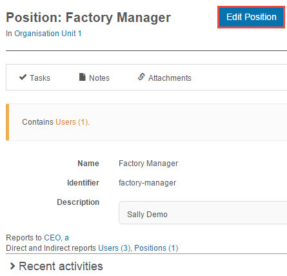Select the Factory Manager name value
This screenshot has height=276, width=287.
click(148, 164)
